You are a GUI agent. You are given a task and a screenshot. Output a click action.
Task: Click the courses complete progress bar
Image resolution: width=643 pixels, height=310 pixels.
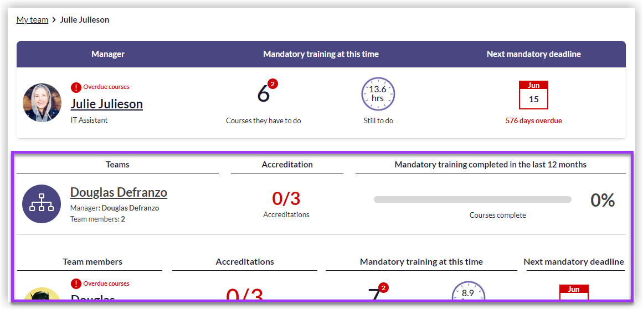[x=472, y=199]
